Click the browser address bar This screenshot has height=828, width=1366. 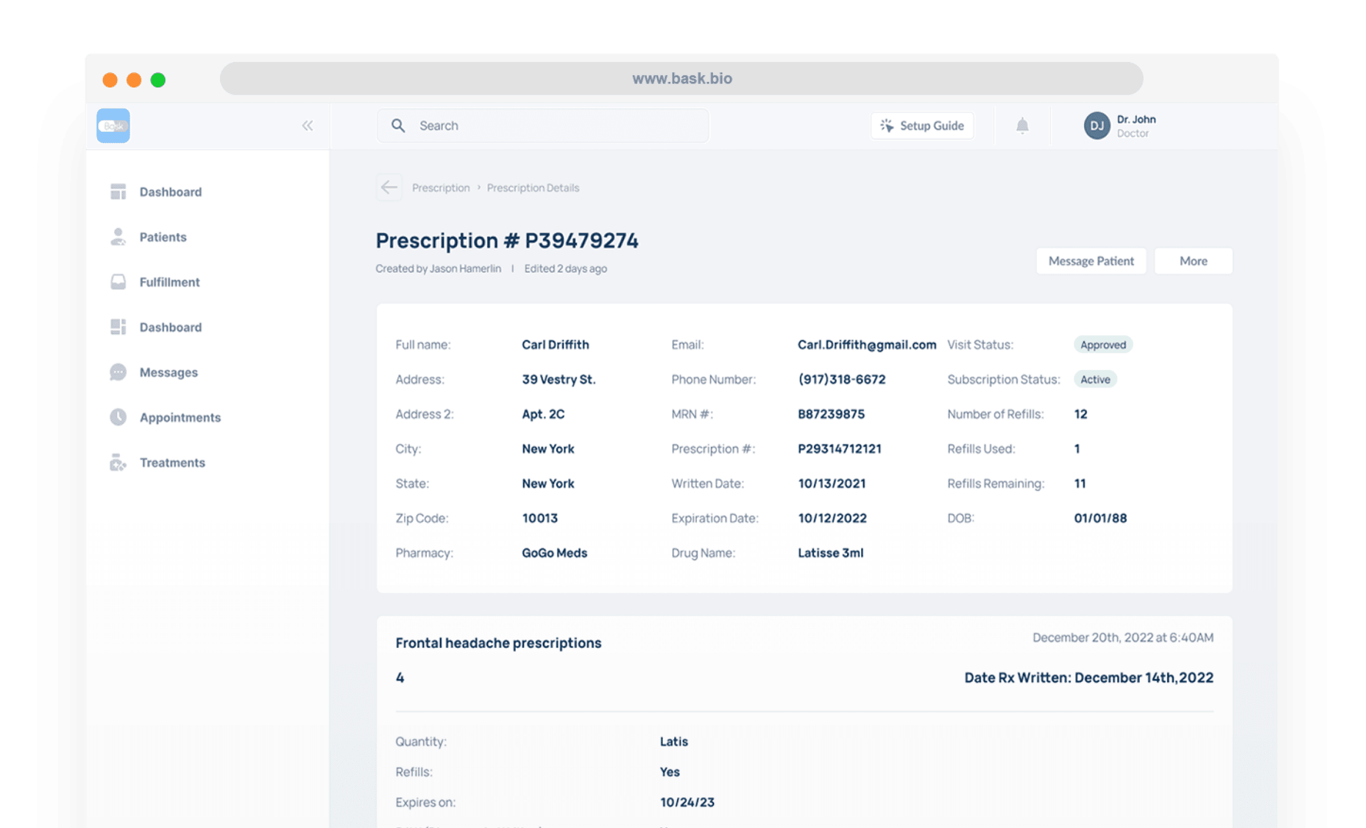pyautogui.click(x=681, y=78)
